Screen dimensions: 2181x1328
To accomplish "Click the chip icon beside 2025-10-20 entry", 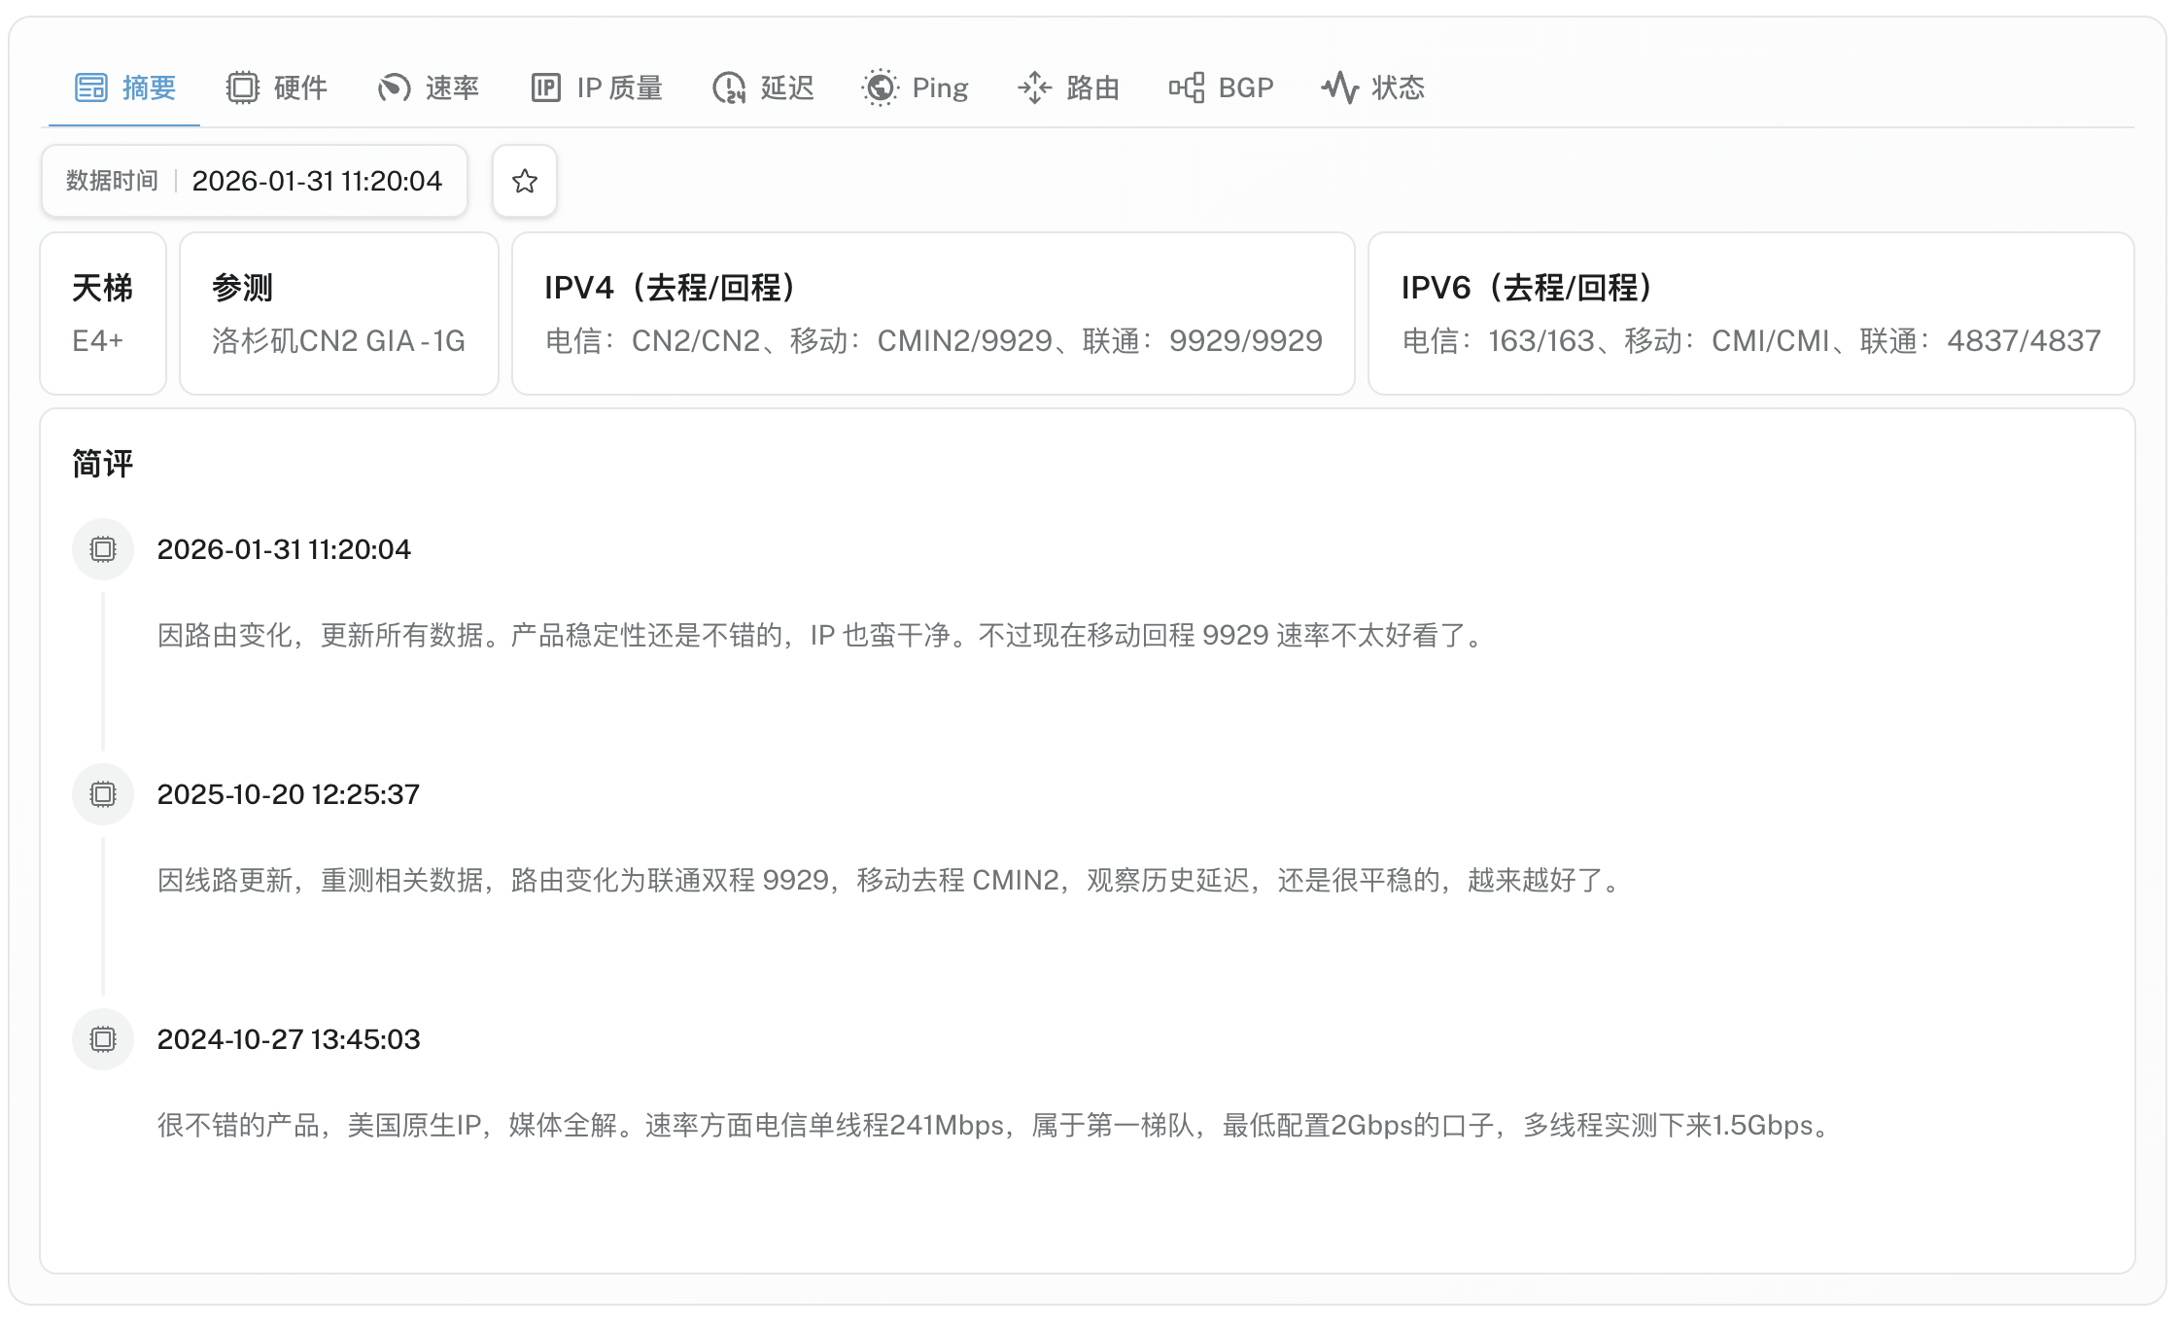I will [x=103, y=794].
